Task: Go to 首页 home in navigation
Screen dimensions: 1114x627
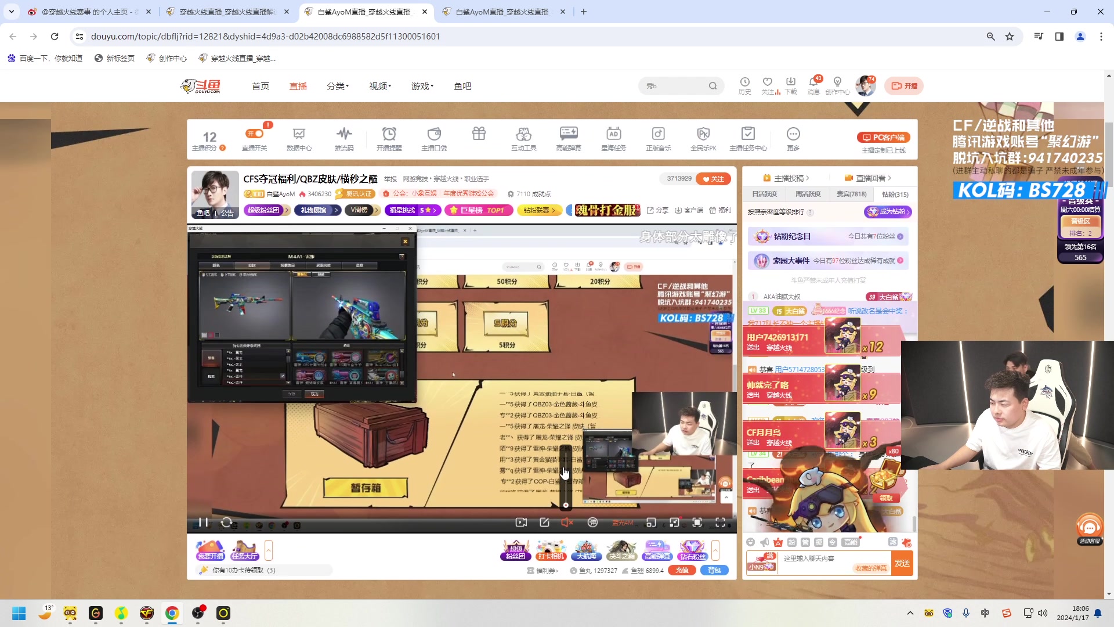Action: tap(261, 86)
